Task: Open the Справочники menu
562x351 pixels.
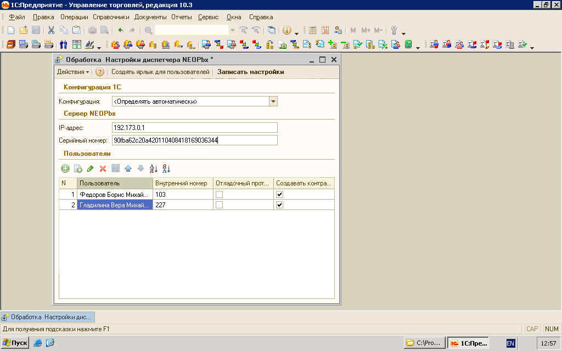Action: [111, 17]
